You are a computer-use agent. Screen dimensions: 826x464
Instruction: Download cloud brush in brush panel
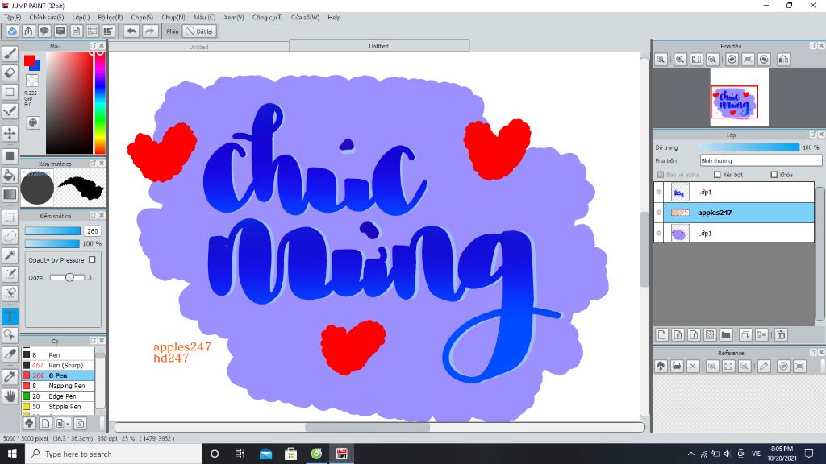(x=30, y=423)
